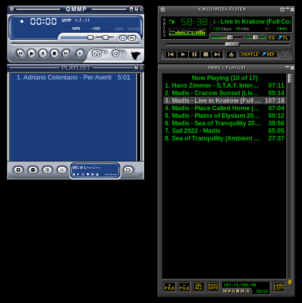Select Sail 2022 - Madis track
The image size is (302, 303).
click(225, 131)
